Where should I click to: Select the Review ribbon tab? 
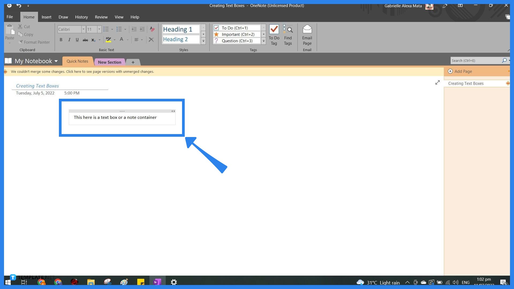(101, 17)
